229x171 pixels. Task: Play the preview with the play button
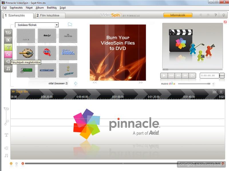pyautogui.click(x=164, y=76)
